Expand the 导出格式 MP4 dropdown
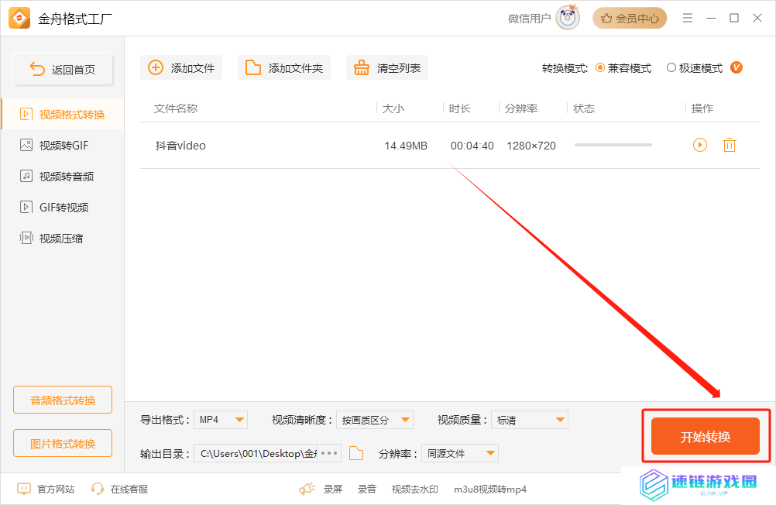 click(x=221, y=420)
